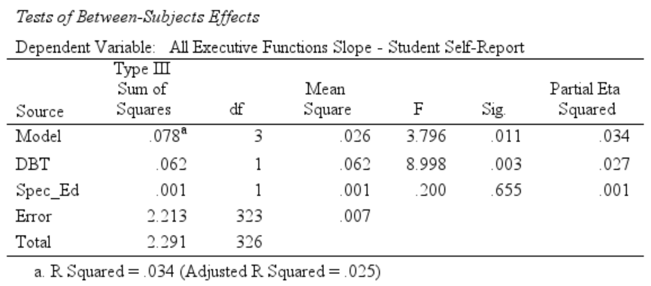This screenshot has height=286, width=651.
Task: Select the DBT row label
Action: pyautogui.click(x=32, y=164)
